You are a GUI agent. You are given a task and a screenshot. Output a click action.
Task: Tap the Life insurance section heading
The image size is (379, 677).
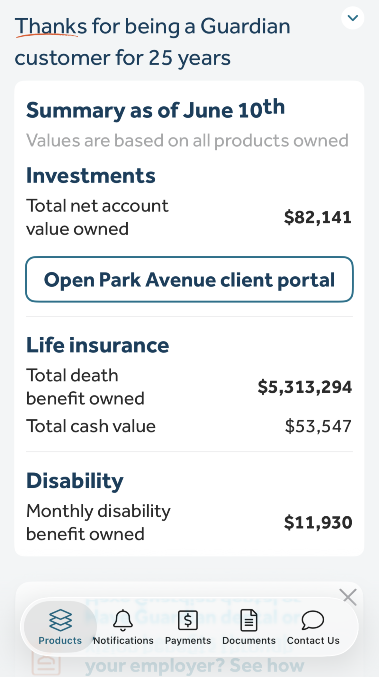(x=98, y=345)
